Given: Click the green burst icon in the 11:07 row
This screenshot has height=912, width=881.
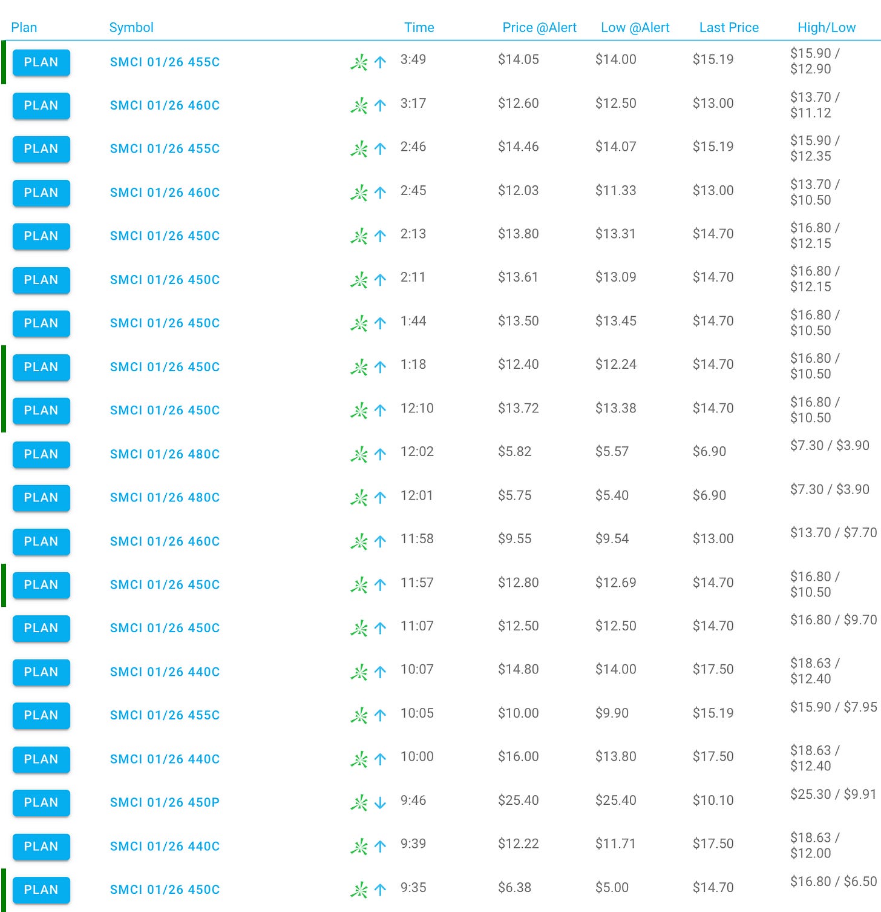Looking at the screenshot, I should [x=359, y=629].
